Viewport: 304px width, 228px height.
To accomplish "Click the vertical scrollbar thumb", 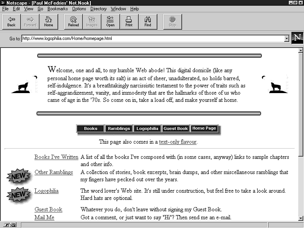I will click(301, 104).
